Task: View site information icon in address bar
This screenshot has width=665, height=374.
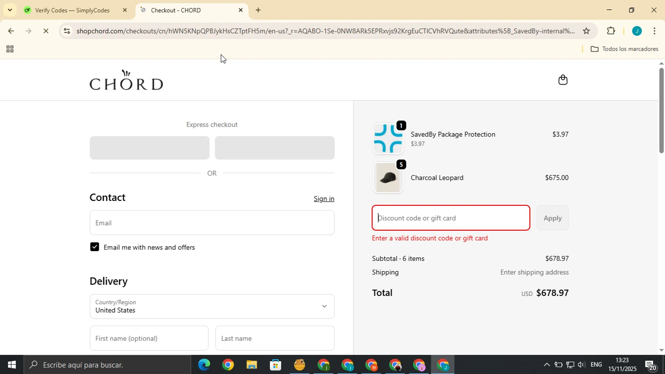Action: (67, 31)
